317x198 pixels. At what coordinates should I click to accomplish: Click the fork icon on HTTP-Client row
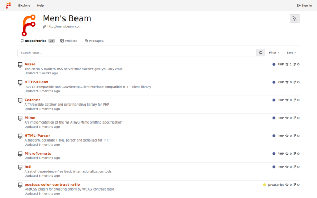(295, 82)
